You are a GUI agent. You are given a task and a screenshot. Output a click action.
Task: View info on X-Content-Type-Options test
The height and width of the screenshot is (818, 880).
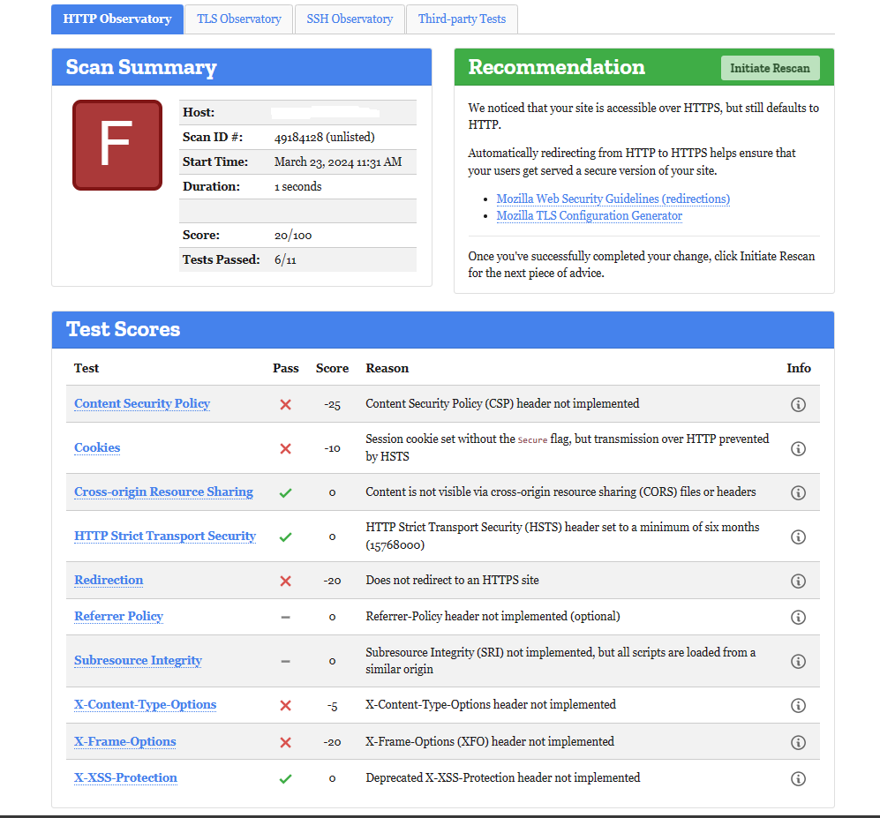(798, 705)
